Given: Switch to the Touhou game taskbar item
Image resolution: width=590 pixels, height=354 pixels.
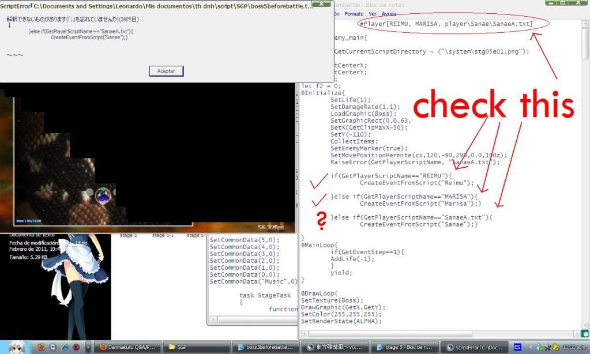Looking at the screenshot, I should (x=335, y=347).
